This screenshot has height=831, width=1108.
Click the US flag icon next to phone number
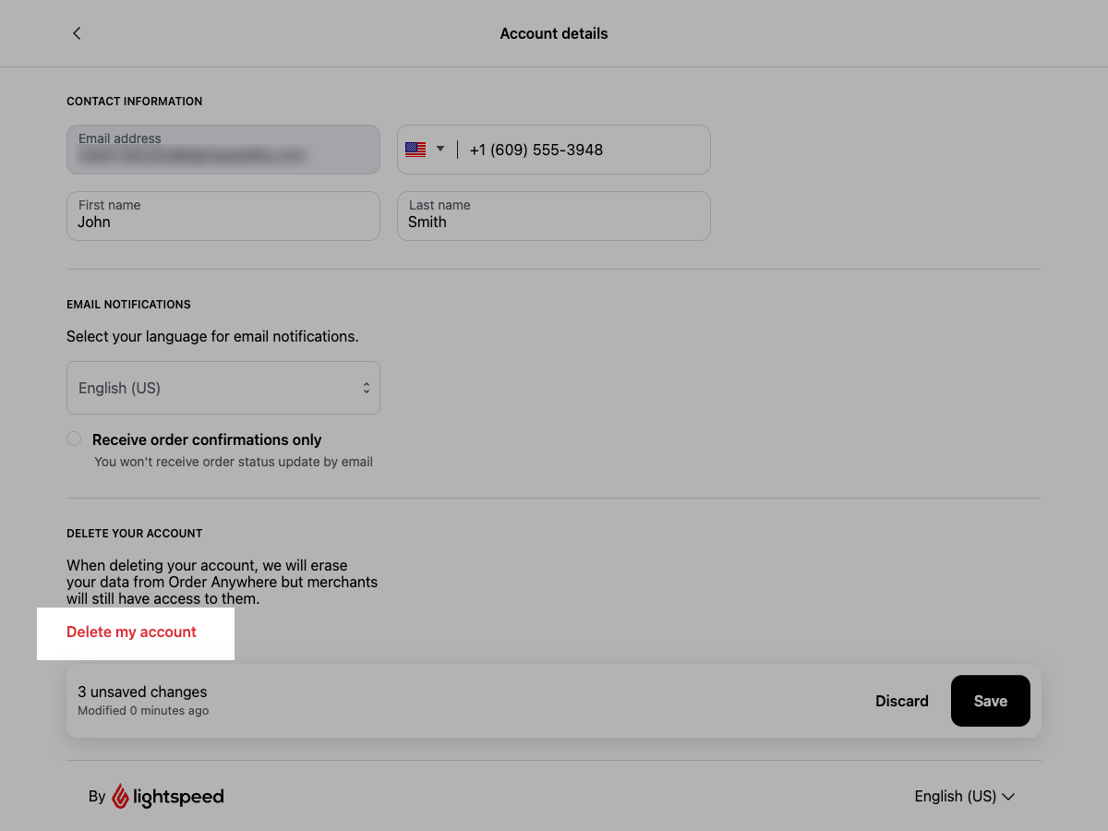tap(415, 149)
